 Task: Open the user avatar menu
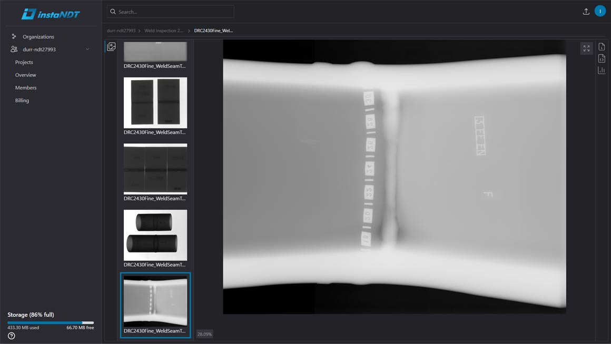coord(600,11)
